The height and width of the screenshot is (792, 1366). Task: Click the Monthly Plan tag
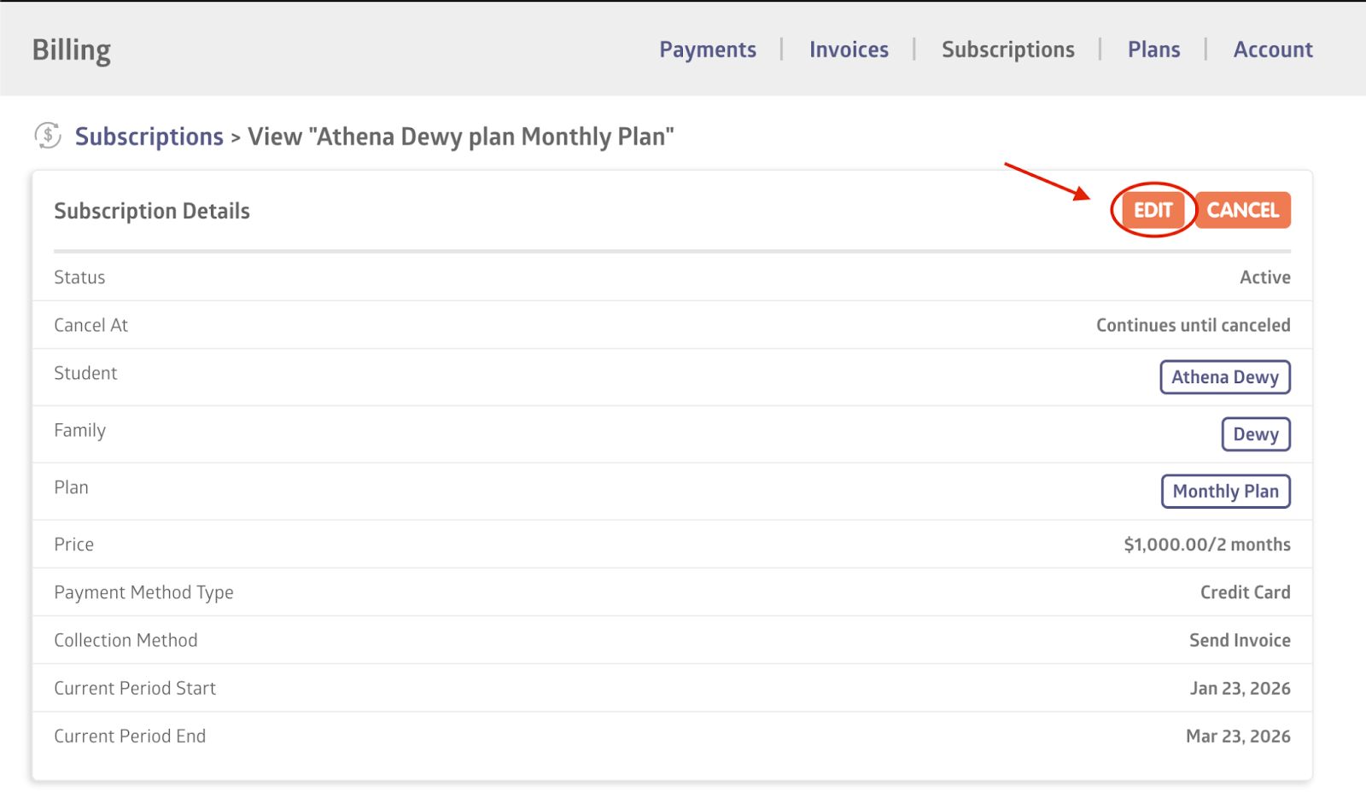(x=1225, y=492)
